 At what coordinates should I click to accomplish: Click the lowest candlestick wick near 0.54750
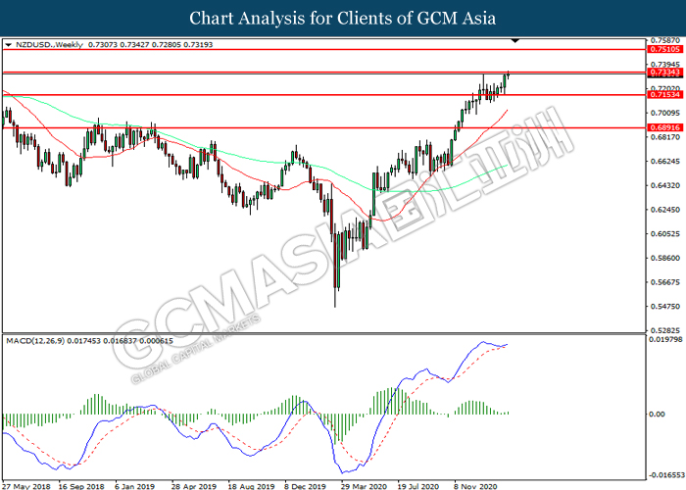click(x=335, y=298)
